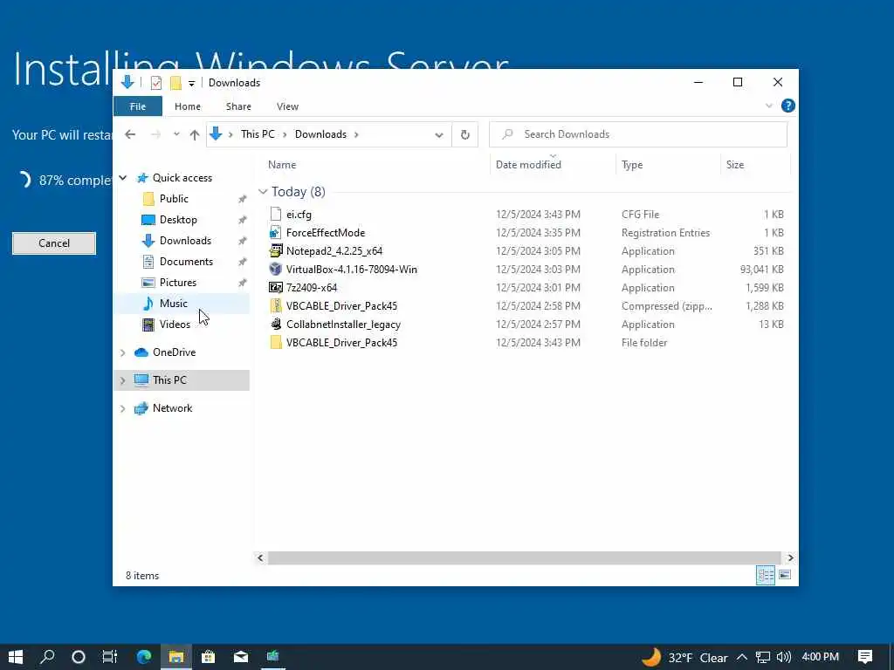Open taskbar Search
This screenshot has height=670, width=894.
click(x=48, y=657)
